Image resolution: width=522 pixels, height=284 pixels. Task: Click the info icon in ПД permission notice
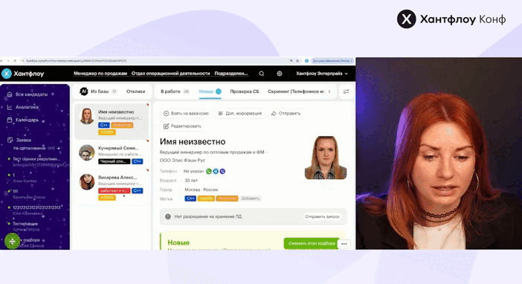(168, 217)
